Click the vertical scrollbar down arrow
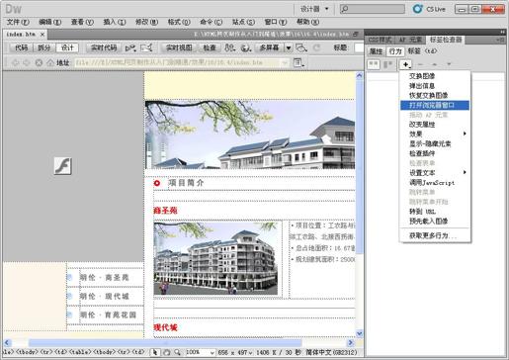 359,333
